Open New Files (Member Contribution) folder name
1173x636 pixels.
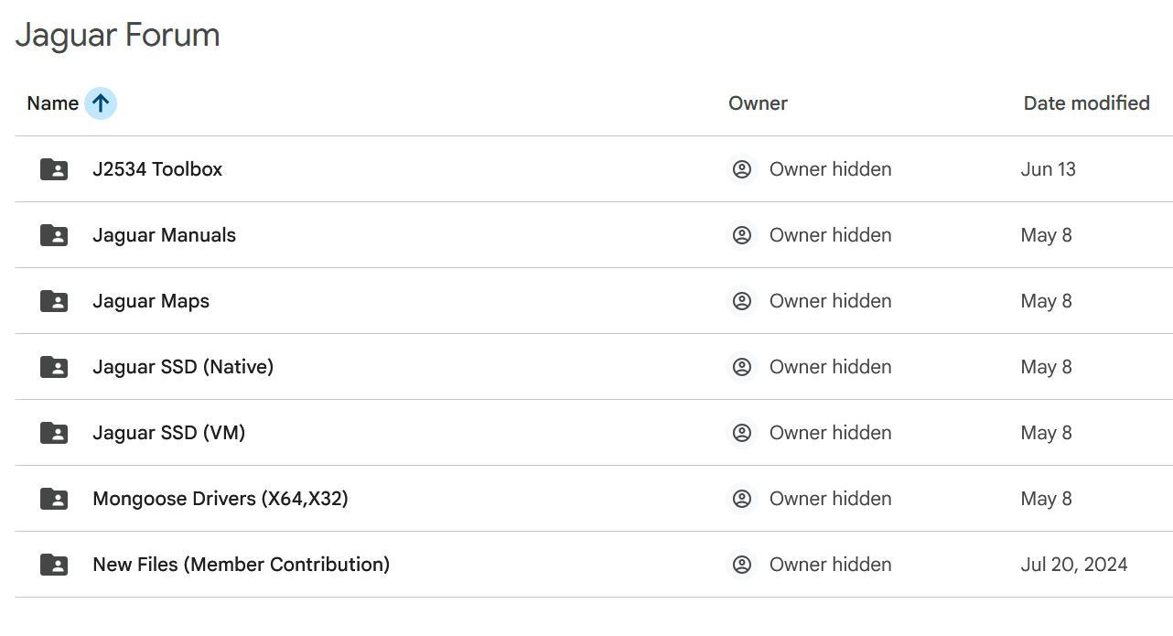[x=241, y=565]
